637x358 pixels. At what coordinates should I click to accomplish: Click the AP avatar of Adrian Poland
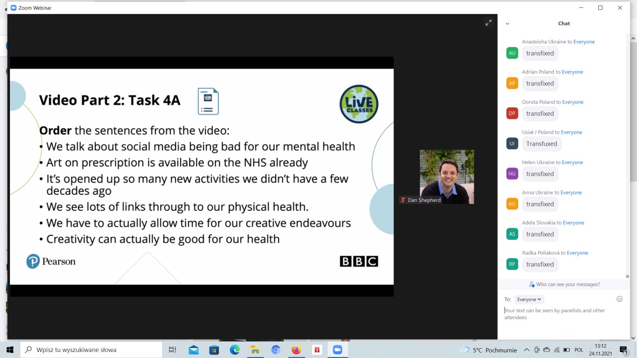pyautogui.click(x=512, y=83)
